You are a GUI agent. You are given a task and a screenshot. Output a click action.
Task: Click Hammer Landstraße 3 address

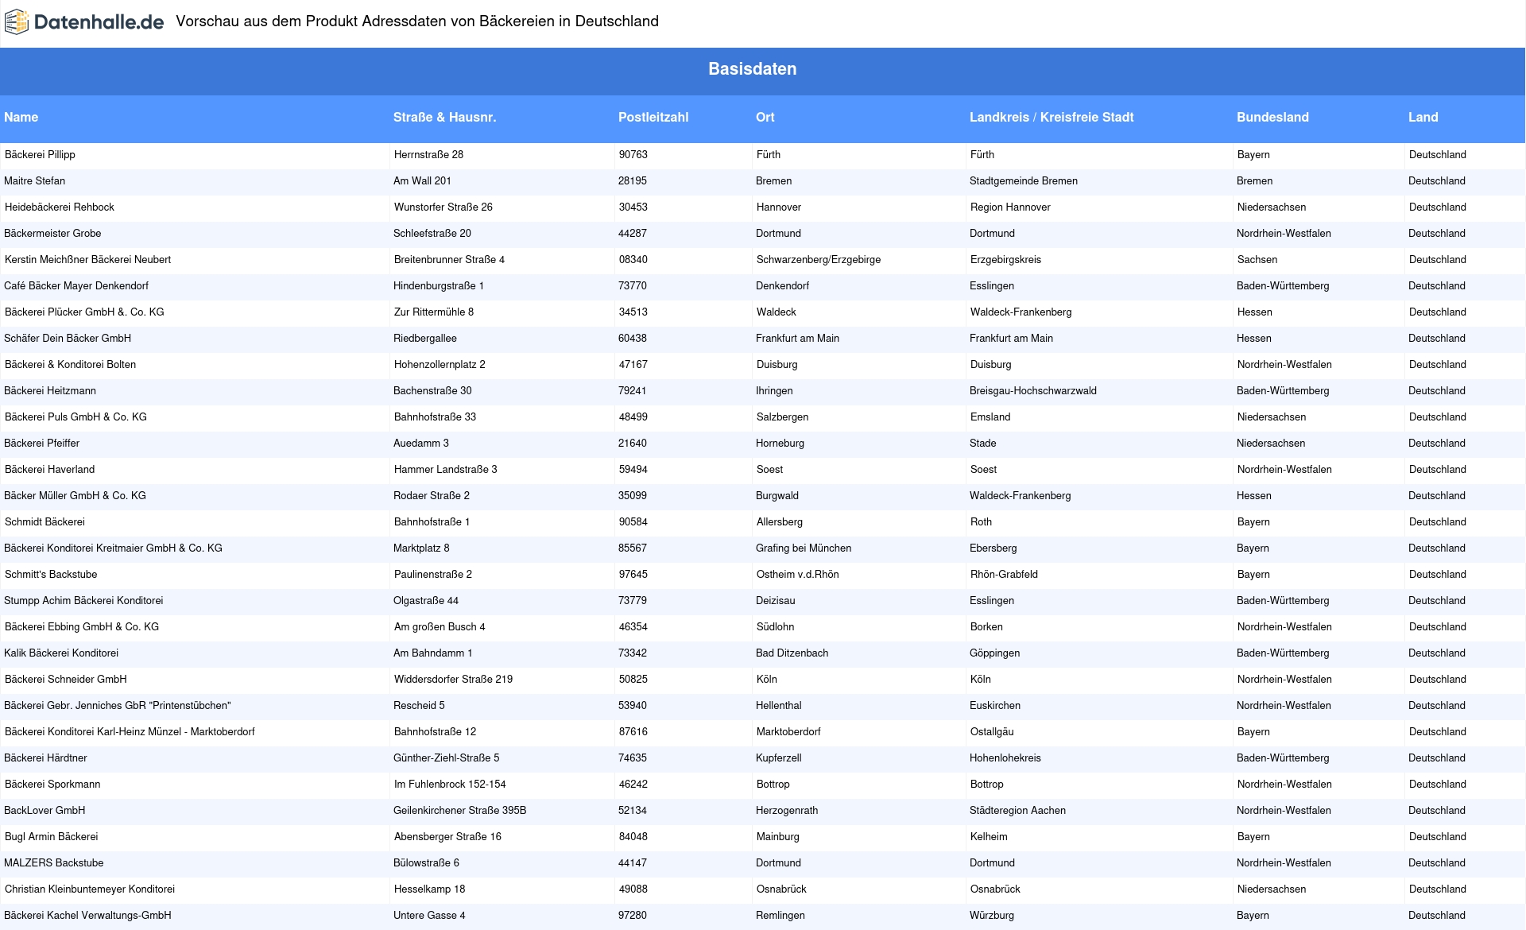coord(446,470)
